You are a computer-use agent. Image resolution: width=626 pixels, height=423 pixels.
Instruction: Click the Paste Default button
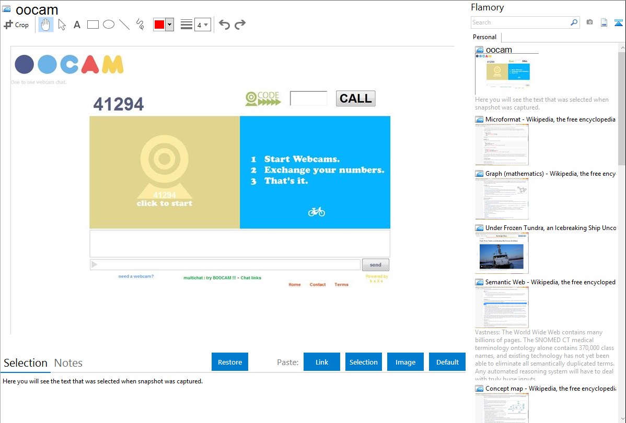coord(447,362)
